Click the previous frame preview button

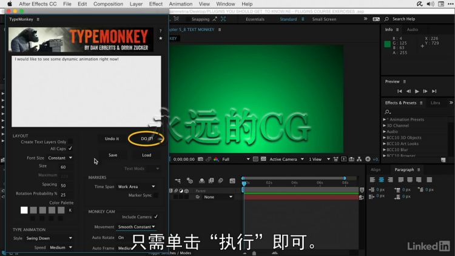[408, 91]
